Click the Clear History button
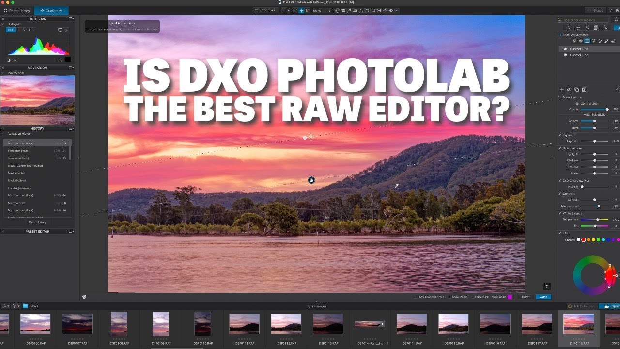The width and height of the screenshot is (620, 349). tap(37, 222)
